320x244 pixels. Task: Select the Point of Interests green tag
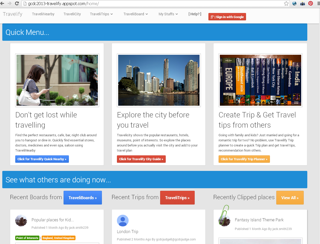27,238
